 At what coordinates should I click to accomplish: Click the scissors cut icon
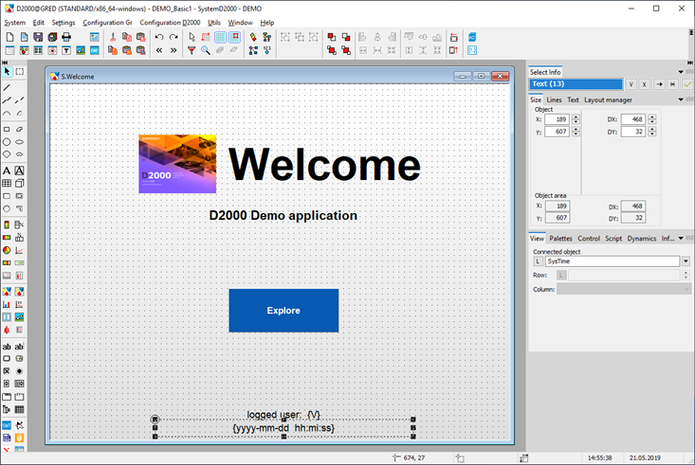coord(112,37)
